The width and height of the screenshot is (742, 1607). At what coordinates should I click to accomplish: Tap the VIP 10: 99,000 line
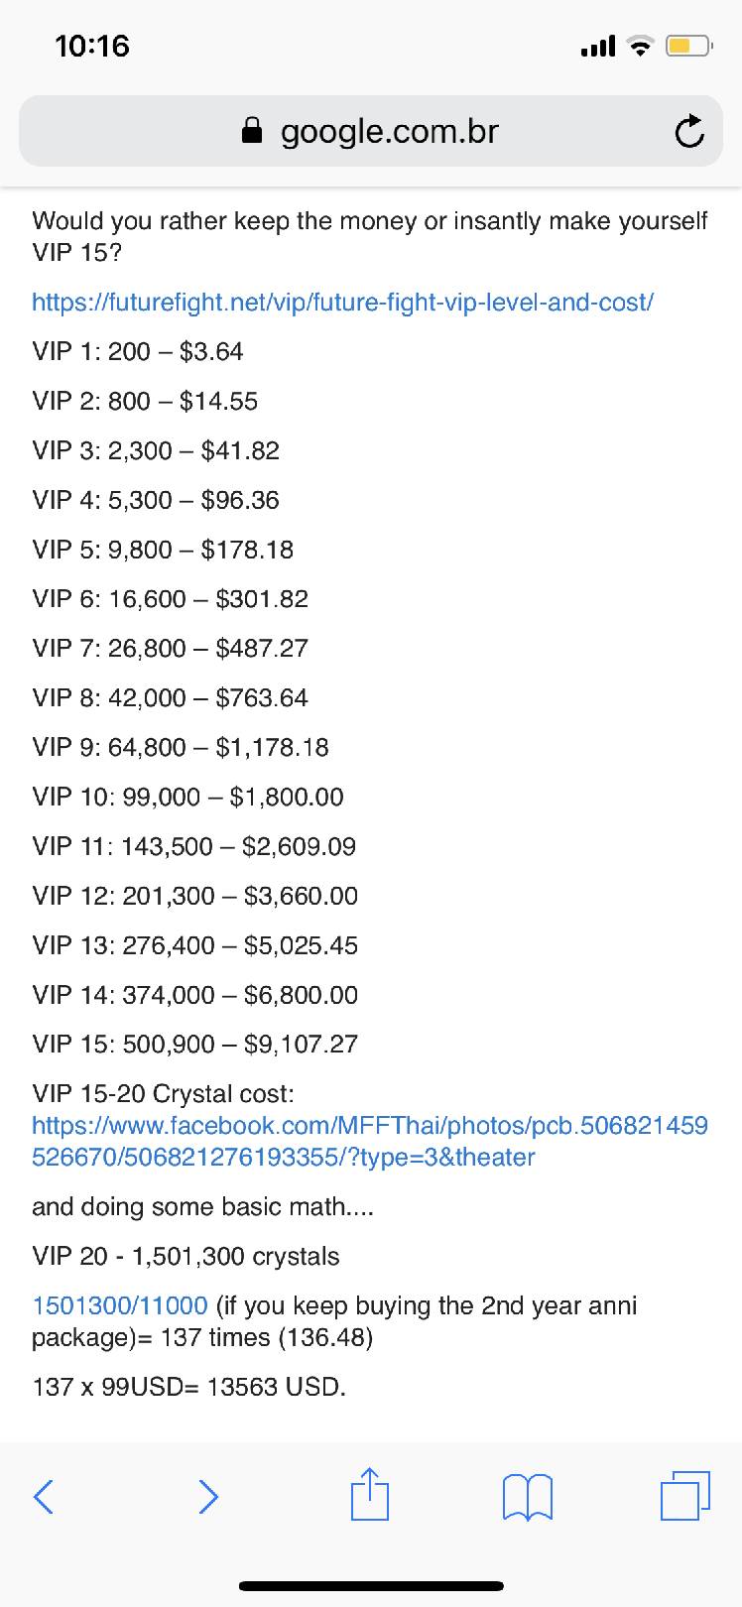coord(187,797)
